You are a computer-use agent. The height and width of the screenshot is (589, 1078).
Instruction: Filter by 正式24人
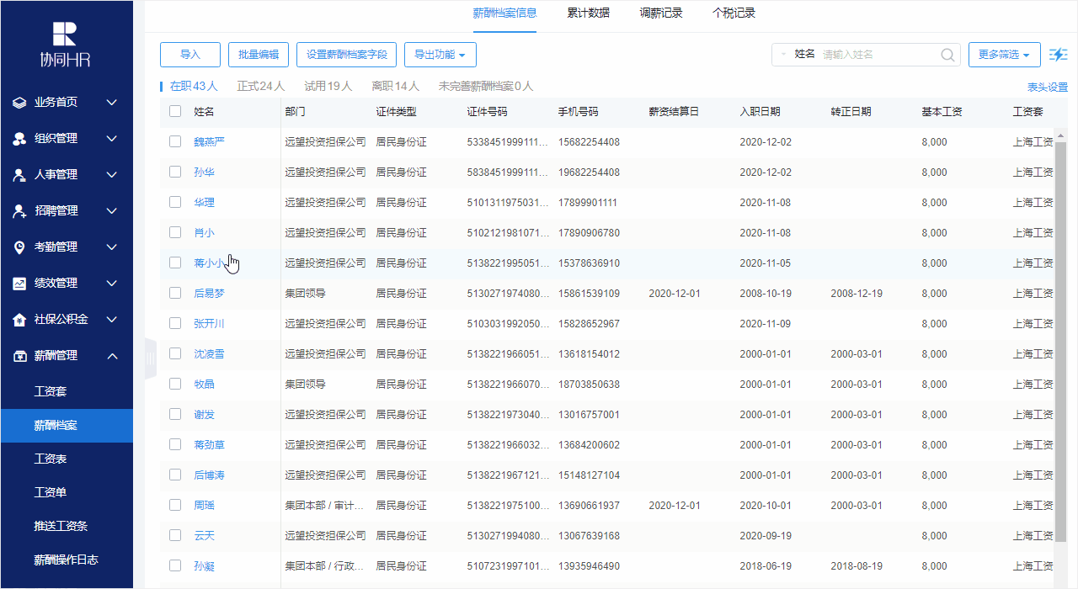pos(261,86)
